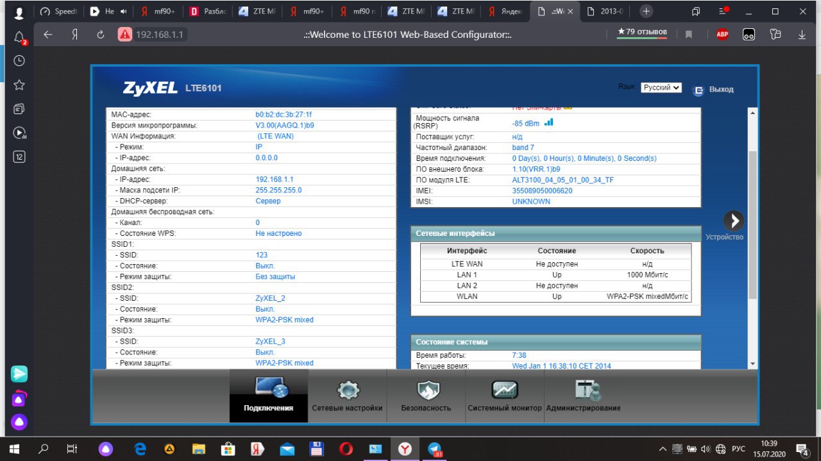Open the tab count 12 icon in sidebar

point(19,157)
